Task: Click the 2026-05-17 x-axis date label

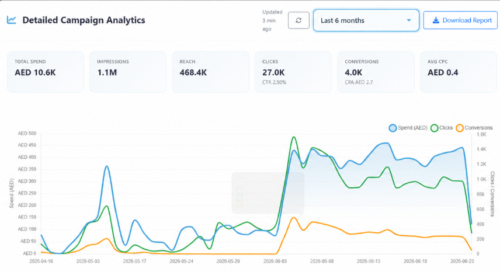Action: tap(134, 261)
